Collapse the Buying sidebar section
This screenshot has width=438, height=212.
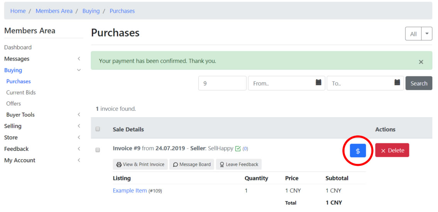pyautogui.click(x=42, y=70)
